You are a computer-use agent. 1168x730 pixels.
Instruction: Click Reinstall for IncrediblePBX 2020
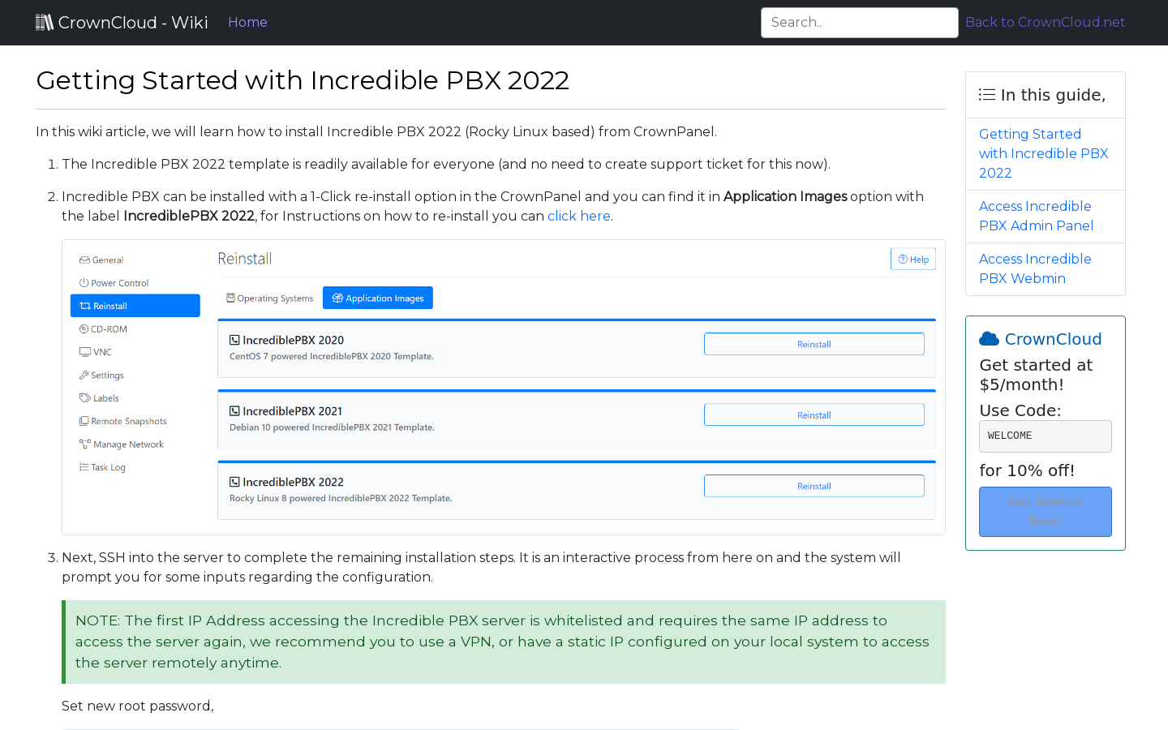tap(814, 345)
